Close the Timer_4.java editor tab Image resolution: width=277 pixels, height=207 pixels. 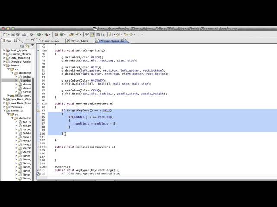(122, 41)
